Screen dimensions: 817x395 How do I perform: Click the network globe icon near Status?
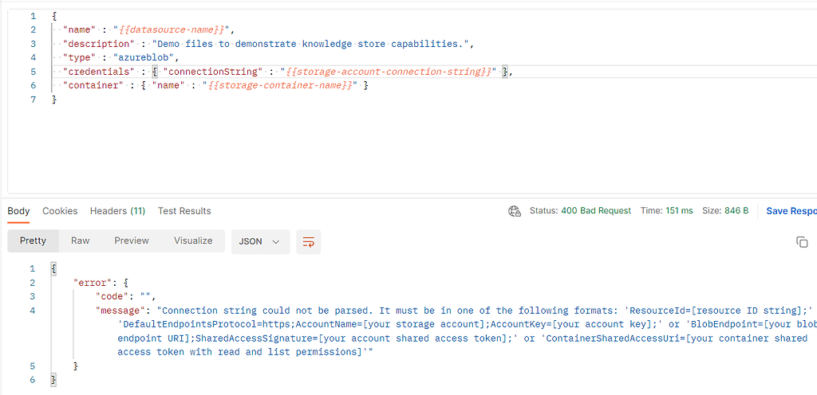(515, 211)
